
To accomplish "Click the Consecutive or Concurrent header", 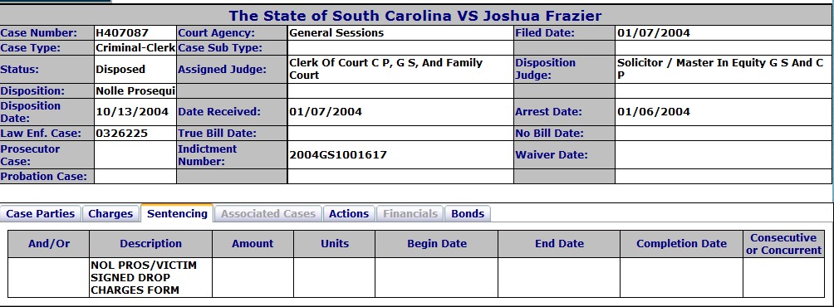I will 783,244.
